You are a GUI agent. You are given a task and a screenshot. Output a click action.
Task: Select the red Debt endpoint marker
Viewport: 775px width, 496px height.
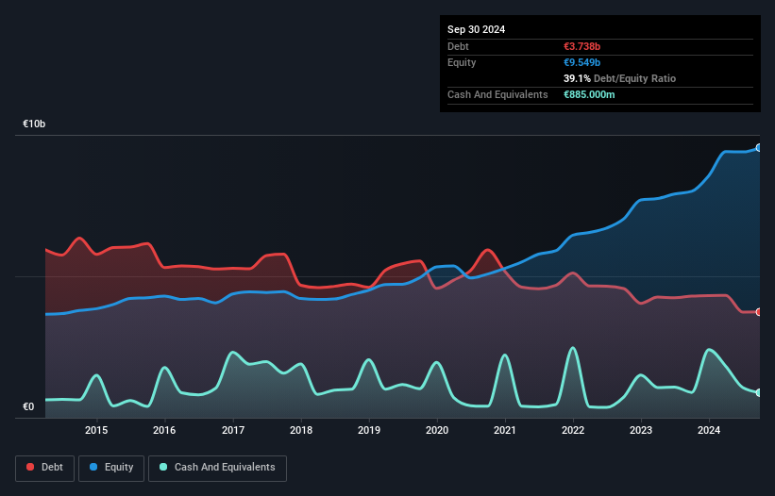coord(759,312)
